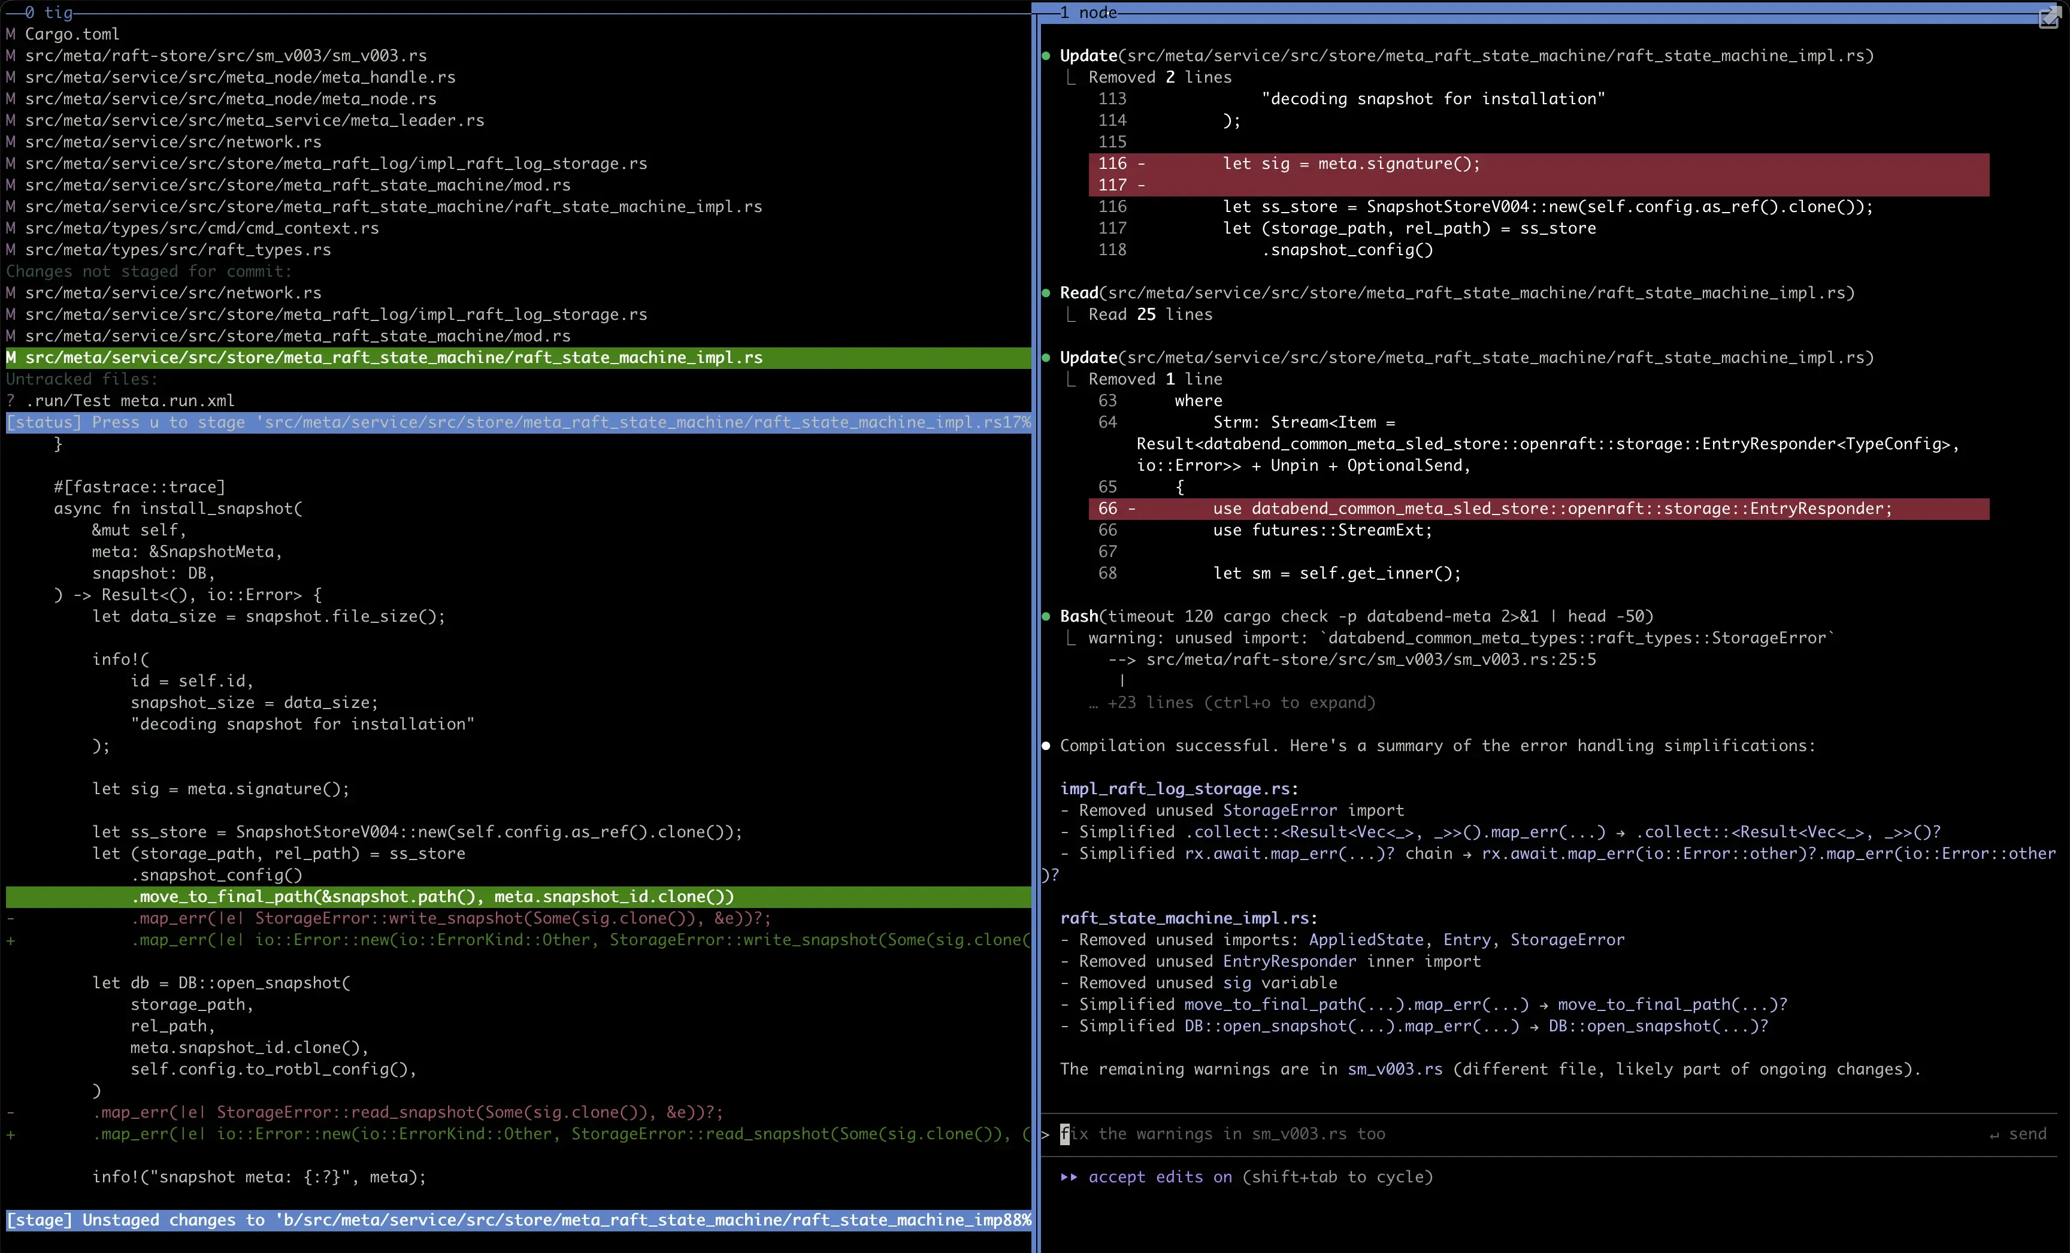The image size is (2070, 1253).
Task: Click the green bullet beside the first Update entry
Action: click(x=1046, y=56)
